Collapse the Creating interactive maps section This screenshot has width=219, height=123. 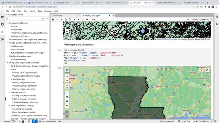click(8, 56)
